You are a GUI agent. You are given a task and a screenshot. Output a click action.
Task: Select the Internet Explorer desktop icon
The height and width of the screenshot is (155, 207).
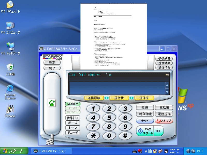tap(10, 92)
